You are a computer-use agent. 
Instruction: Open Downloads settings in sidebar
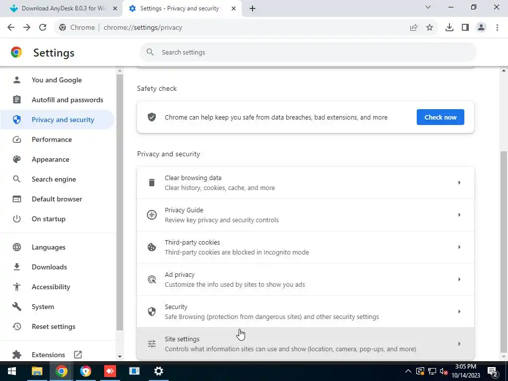[x=58, y=267]
